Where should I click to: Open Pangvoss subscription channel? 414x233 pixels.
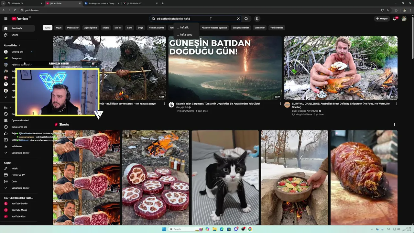click(x=19, y=58)
